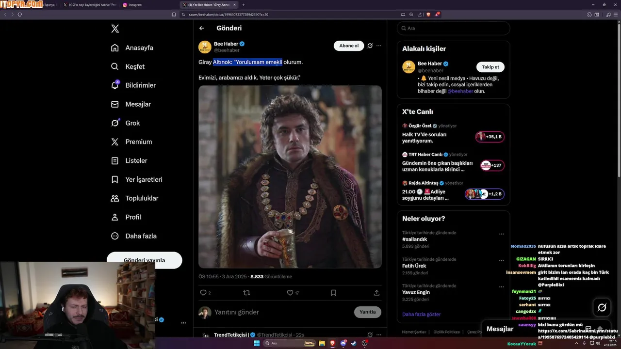Screen dimensions: 621x349
Task: Open Premium page in sidebar
Action: click(131, 142)
